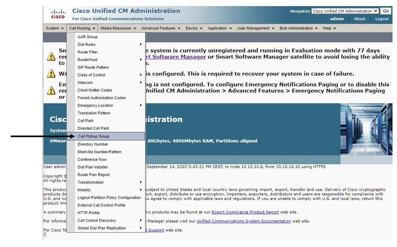
Task: Click the first yellow warning triangle icon
Action: 51,57
